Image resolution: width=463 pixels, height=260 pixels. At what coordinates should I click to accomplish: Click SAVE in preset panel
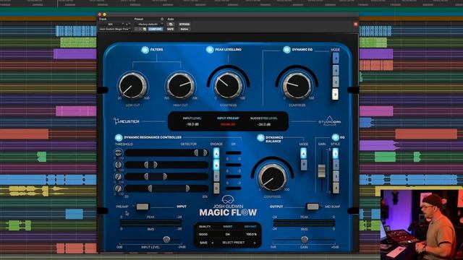[x=203, y=243]
